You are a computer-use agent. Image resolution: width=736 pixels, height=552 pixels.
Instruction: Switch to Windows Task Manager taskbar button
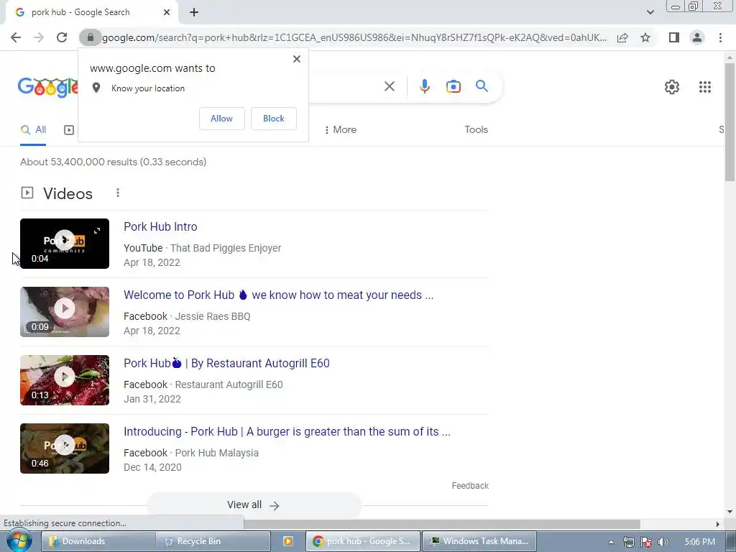point(479,541)
